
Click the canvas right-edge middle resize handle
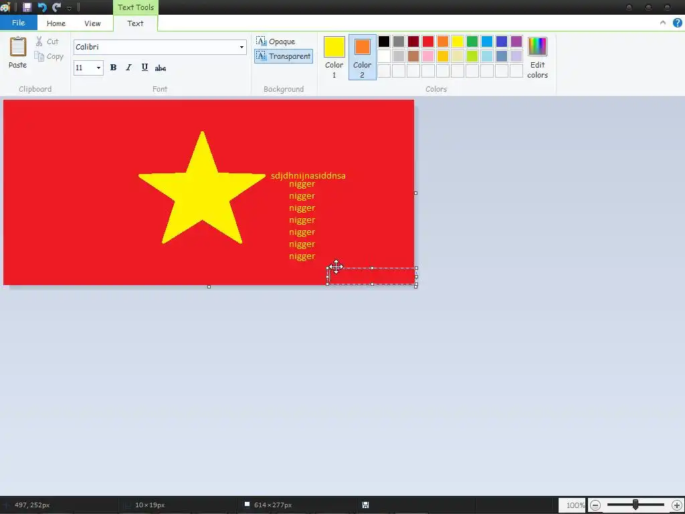415,193
